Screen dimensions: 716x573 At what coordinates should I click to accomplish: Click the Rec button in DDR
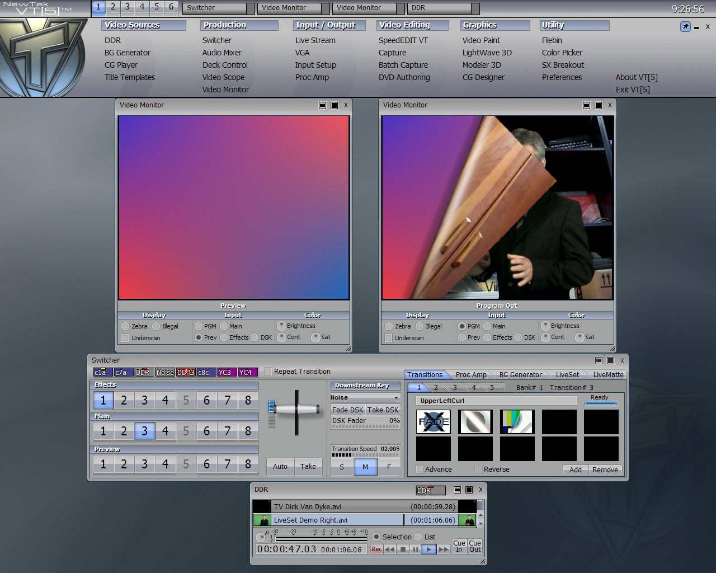coord(377,549)
